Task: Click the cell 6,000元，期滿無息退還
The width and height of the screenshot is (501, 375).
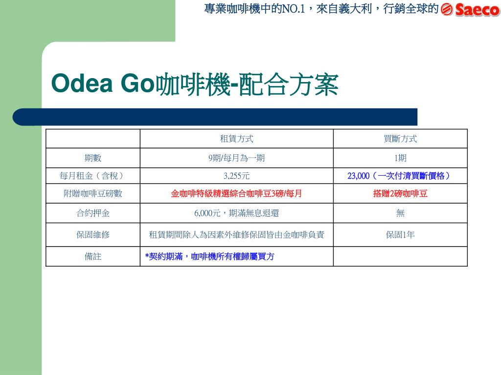Action: 236,213
